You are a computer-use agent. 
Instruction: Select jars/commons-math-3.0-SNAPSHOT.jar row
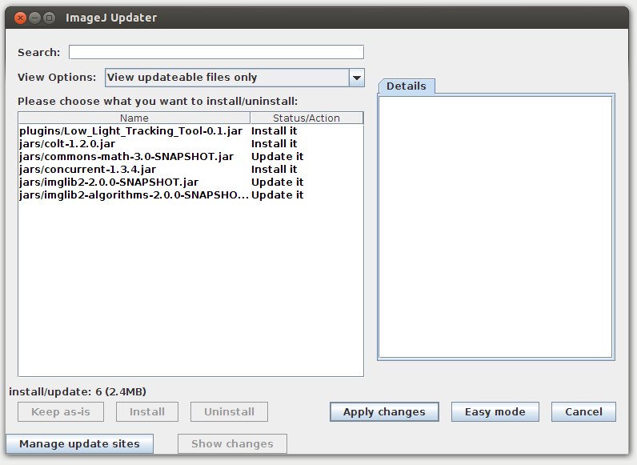tap(190, 157)
